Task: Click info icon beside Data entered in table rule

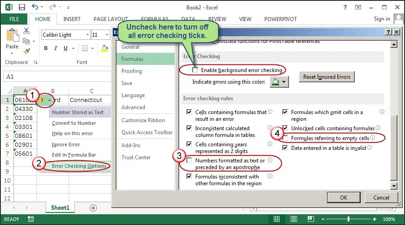Action: pyautogui.click(x=369, y=147)
